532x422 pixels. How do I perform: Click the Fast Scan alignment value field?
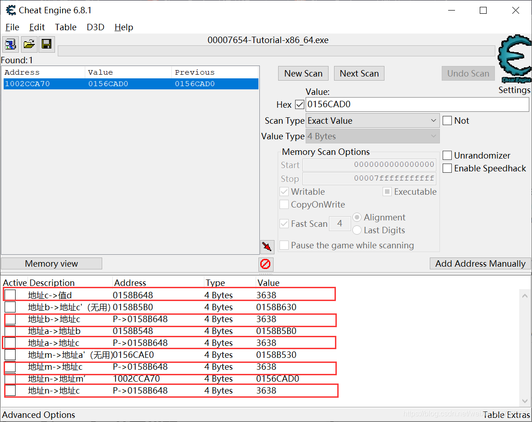(x=340, y=224)
